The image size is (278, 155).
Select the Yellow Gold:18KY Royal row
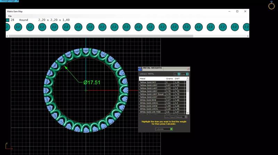pos(163,94)
